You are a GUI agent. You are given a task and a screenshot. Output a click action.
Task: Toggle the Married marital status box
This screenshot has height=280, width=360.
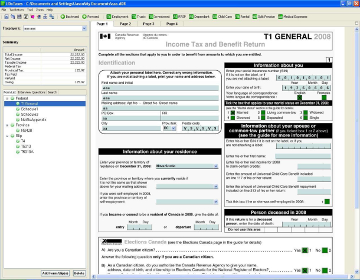[x=233, y=113]
